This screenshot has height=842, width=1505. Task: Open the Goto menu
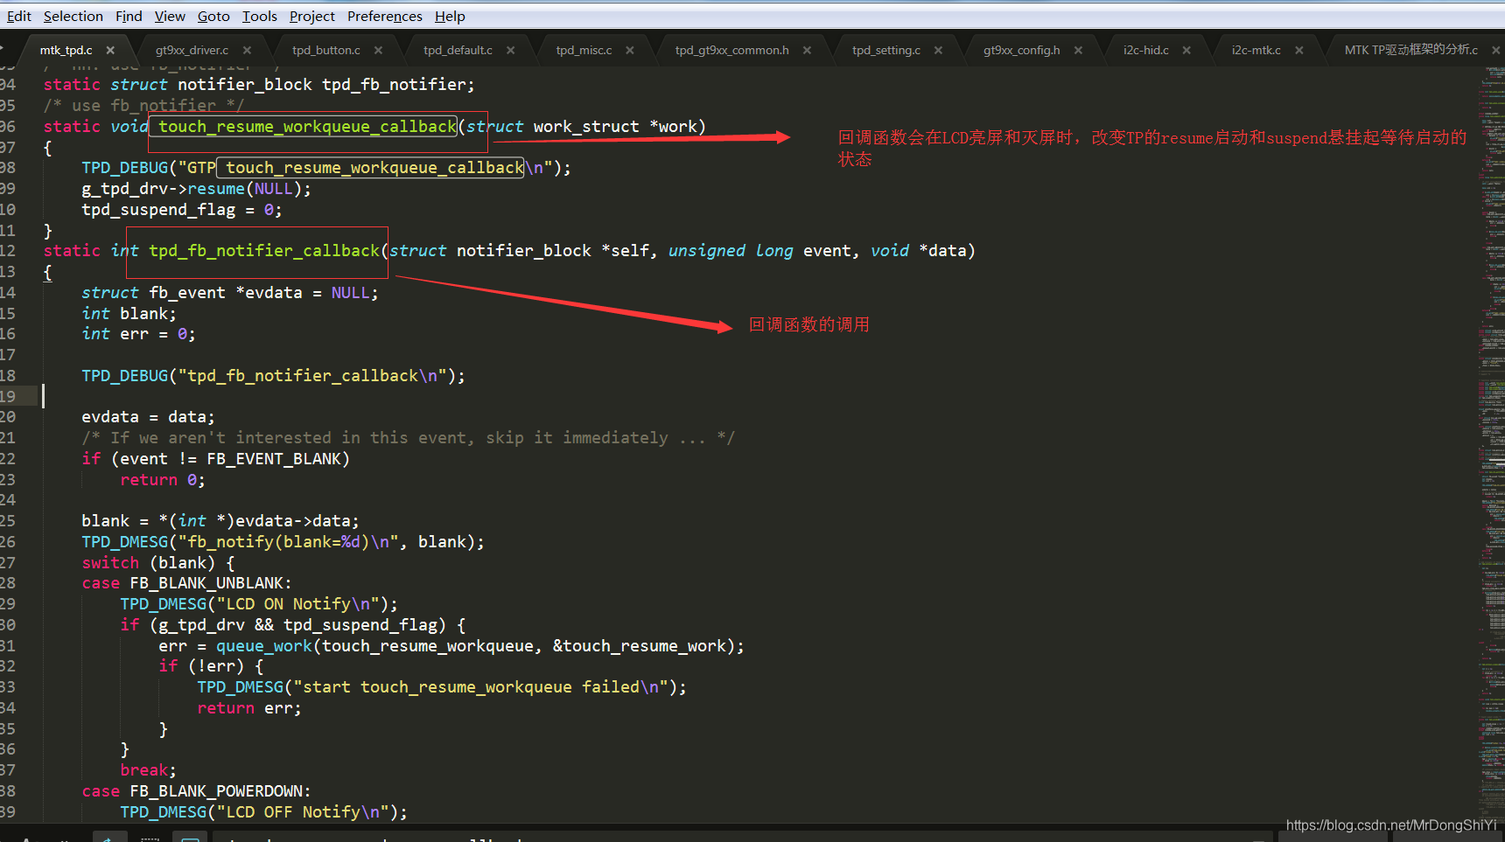213,17
